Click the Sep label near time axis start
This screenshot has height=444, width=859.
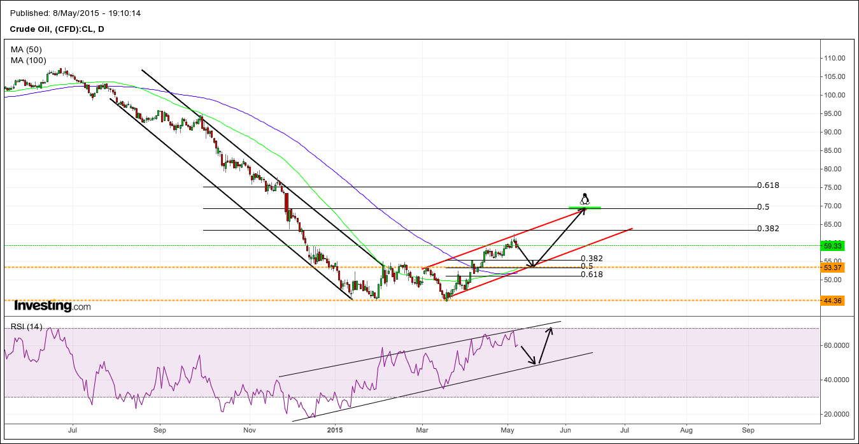click(x=160, y=431)
